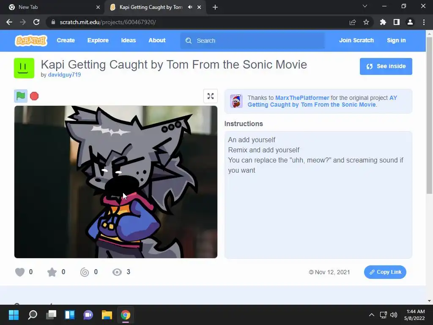Open the Windows Start menu

(14, 315)
